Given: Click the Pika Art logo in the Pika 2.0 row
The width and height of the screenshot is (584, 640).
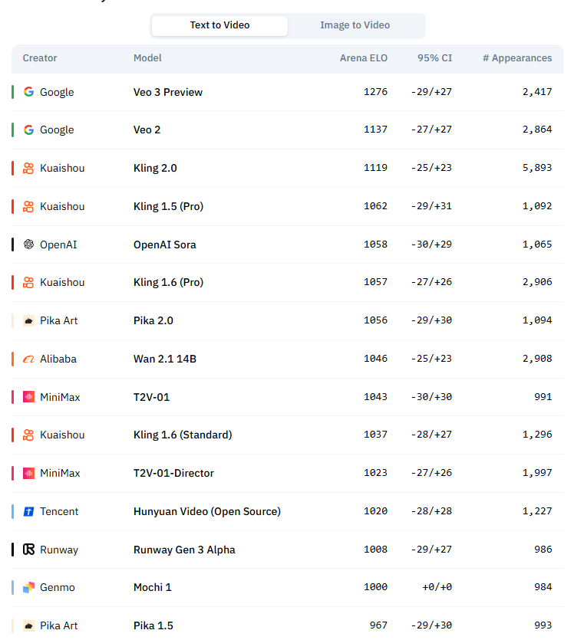Looking at the screenshot, I should pyautogui.click(x=28, y=321).
